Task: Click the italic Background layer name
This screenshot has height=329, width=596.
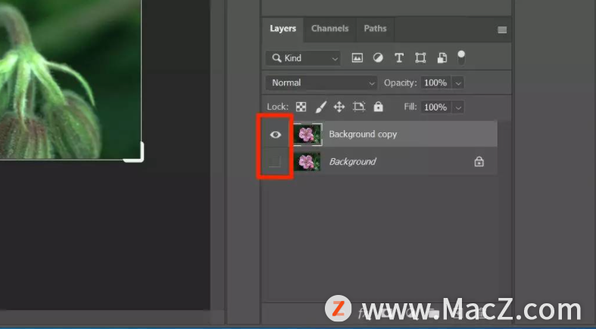Action: (x=353, y=162)
